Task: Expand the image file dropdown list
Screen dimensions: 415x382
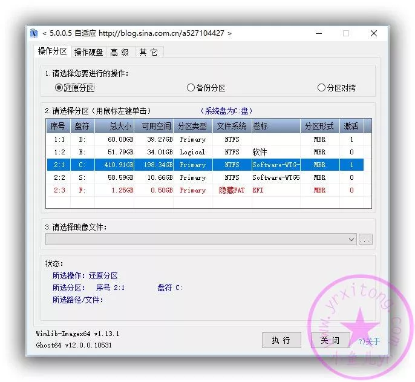Action: (x=351, y=240)
